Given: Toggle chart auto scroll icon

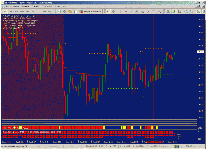Looking at the screenshot, I should pos(199,12).
